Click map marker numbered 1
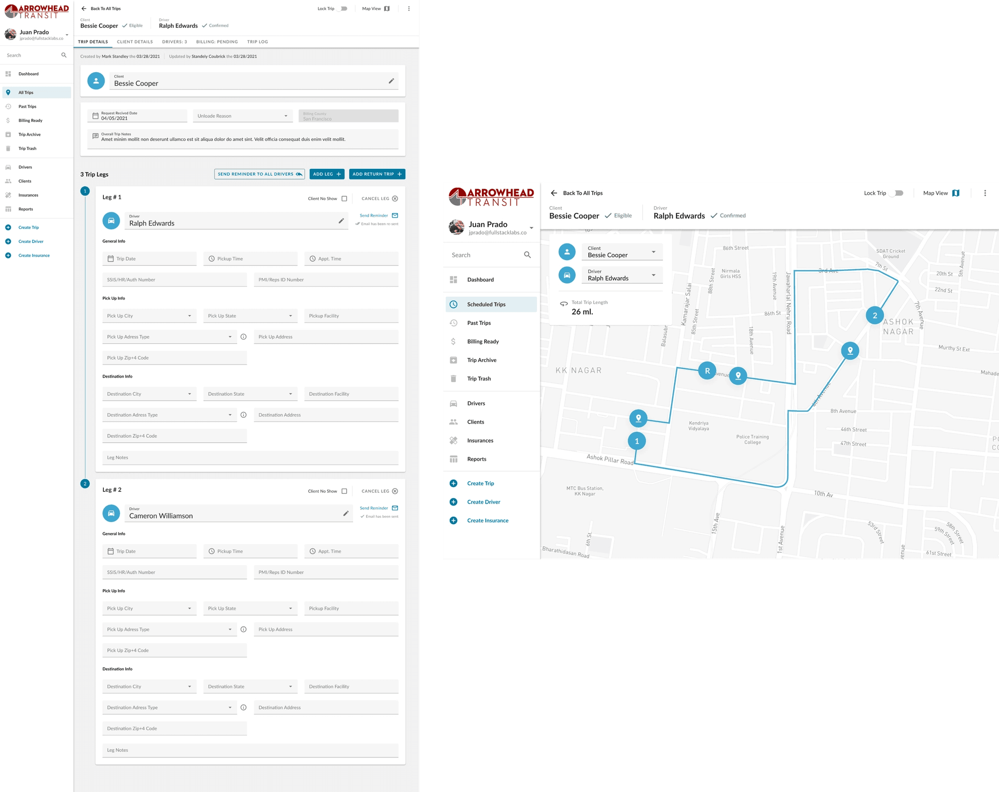This screenshot has width=999, height=792. 637,441
